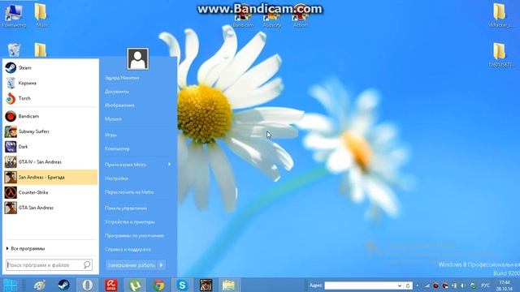Open Документы in the Start menu
This screenshot has width=520, height=292.
117,92
